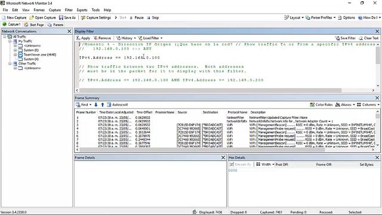Close the Display Filter pane
Viewport: 382px width, 215px height.
(377, 31)
